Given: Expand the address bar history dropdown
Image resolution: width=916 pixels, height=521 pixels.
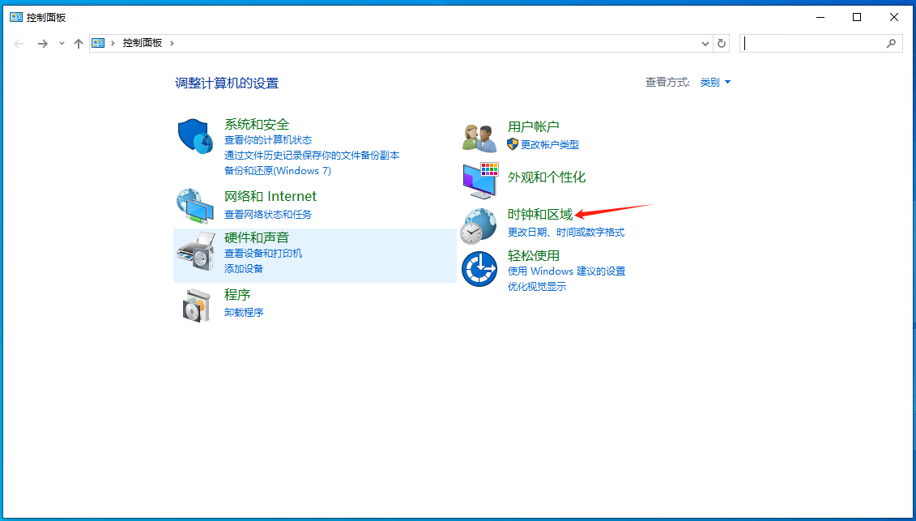Looking at the screenshot, I should [x=704, y=43].
